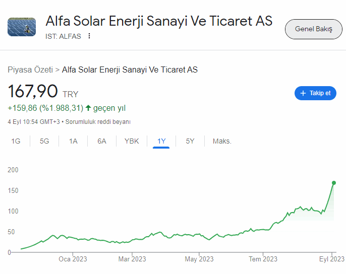Image resolution: width=346 pixels, height=274 pixels.
Task: Click the Alfa Solar company thumbnail image
Action: 22,27
